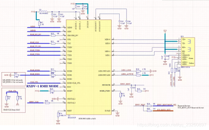
Task: Click the EPHY_CLK net label
Action: (34, 102)
